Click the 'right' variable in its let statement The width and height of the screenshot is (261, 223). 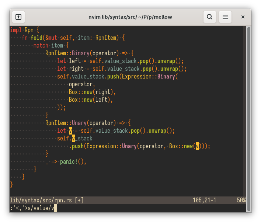tap(76, 69)
